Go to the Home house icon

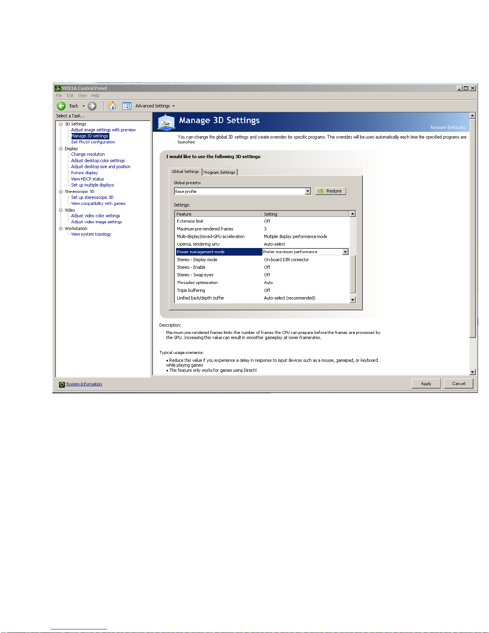click(x=112, y=106)
